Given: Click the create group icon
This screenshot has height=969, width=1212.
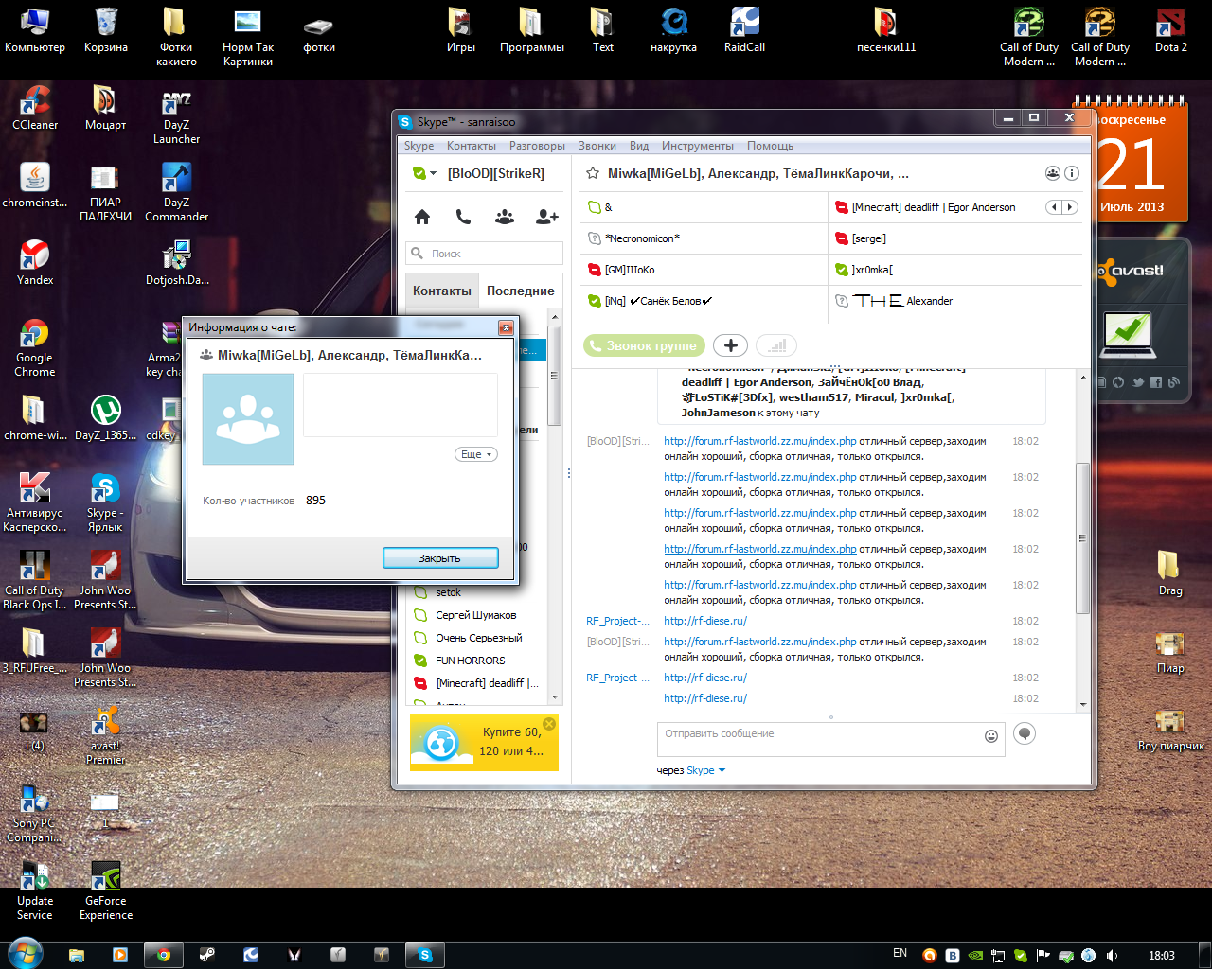Looking at the screenshot, I should tap(505, 217).
